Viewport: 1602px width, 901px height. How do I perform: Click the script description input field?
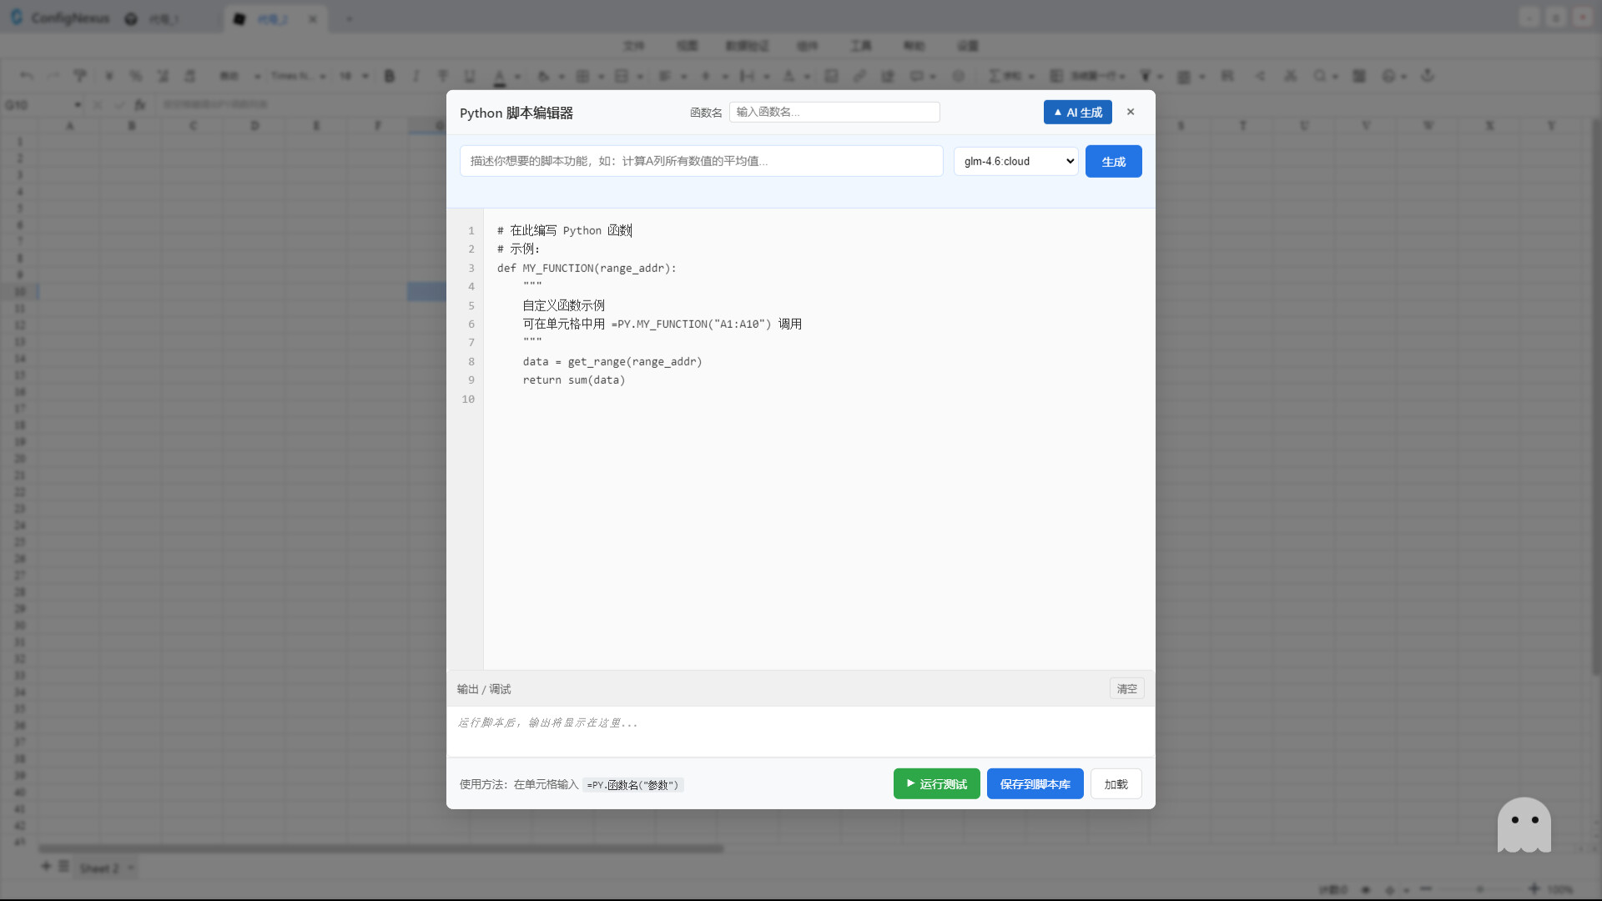click(x=701, y=160)
